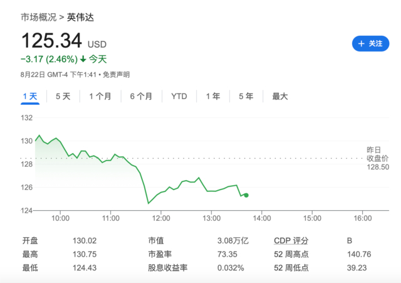Click the green current price dot on chart
Image resolution: width=401 pixels, height=283 pixels.
tap(246, 195)
